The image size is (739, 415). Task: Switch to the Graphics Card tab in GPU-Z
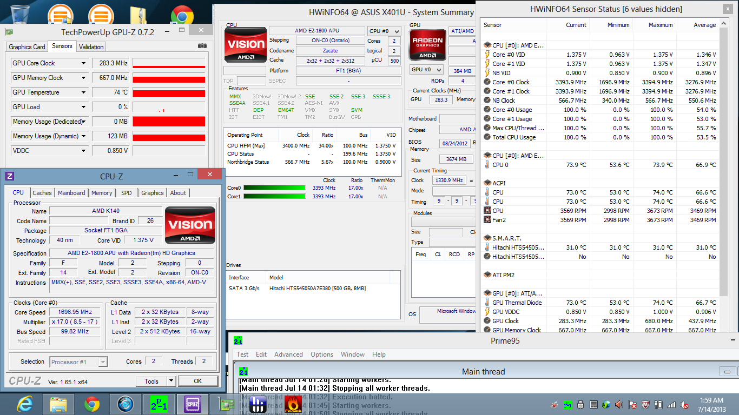27,47
